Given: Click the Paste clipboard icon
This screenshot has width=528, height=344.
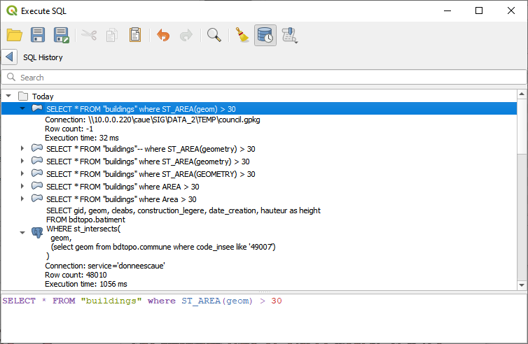Looking at the screenshot, I should 135,35.
